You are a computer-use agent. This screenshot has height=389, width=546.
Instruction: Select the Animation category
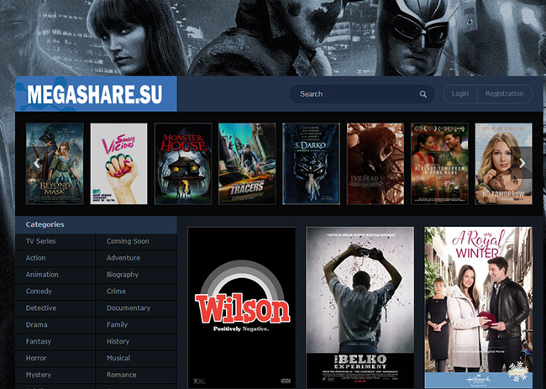(55, 275)
